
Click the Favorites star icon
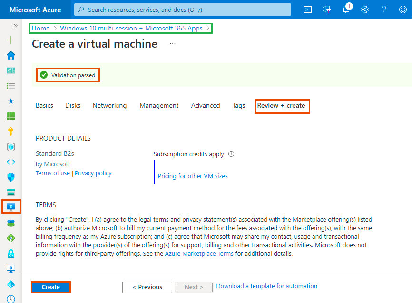click(x=11, y=101)
